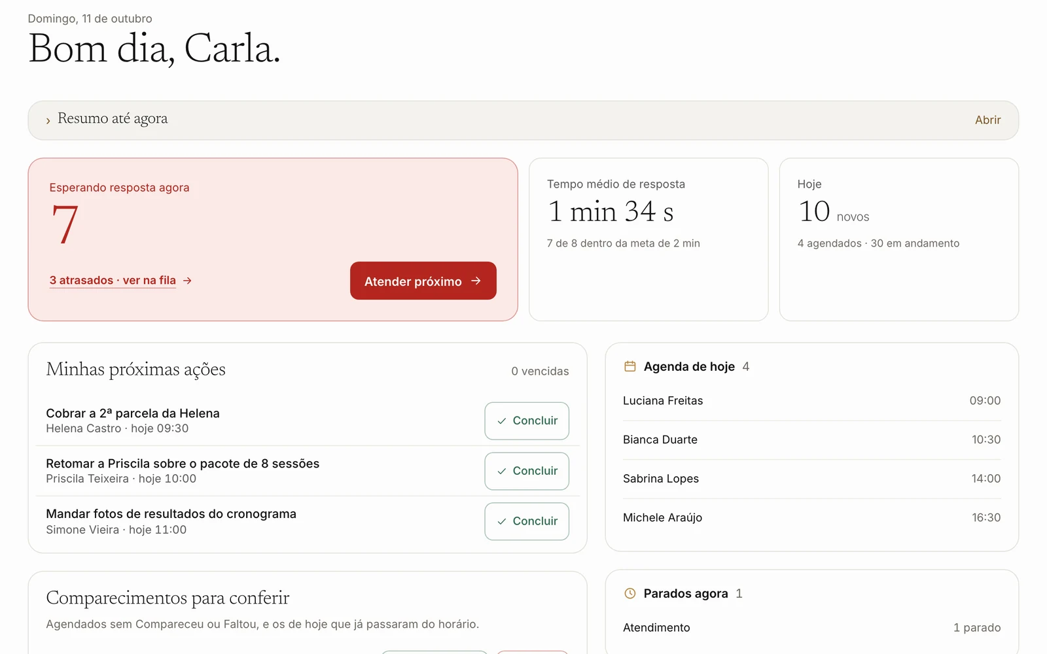Screen dimensions: 1047x654
Task: Click the Atendimento parado row
Action: point(811,627)
